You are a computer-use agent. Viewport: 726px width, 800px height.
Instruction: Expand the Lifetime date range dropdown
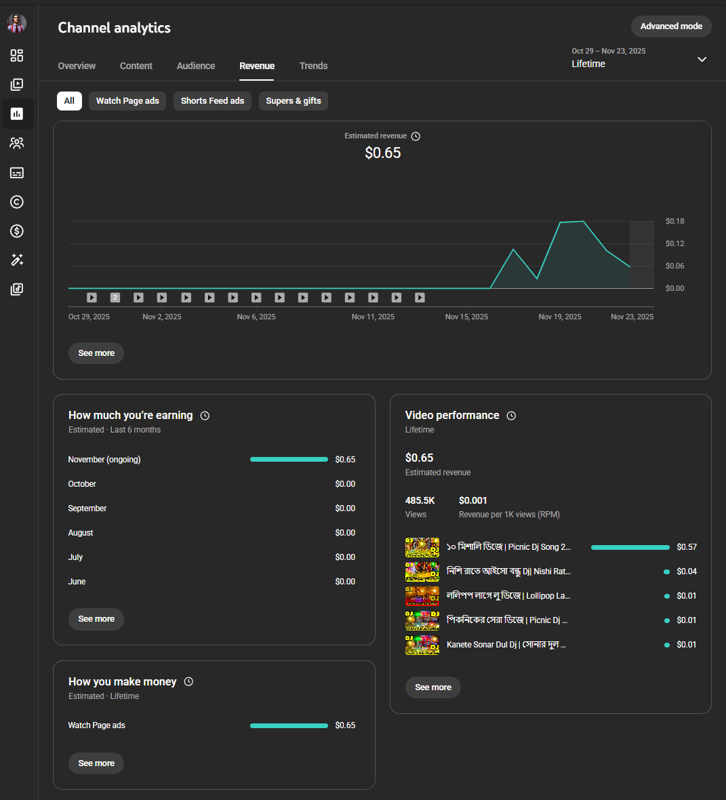(x=702, y=60)
